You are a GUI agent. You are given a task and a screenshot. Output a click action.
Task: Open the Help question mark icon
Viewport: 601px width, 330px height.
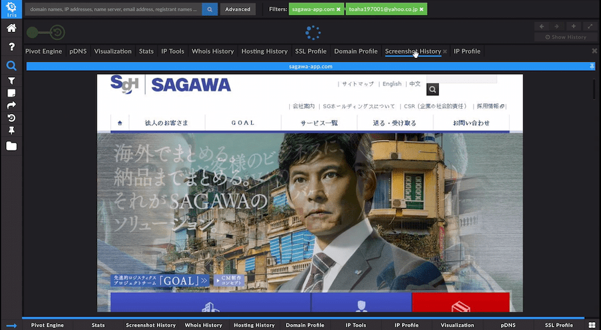point(11,47)
